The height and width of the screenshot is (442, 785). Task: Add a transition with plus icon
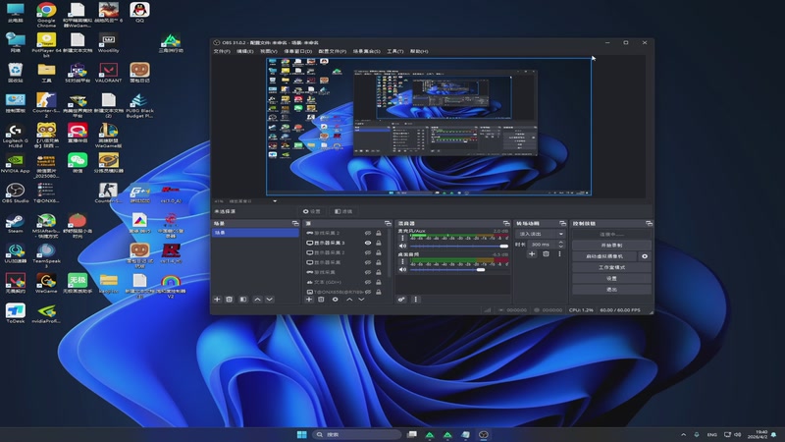532,253
